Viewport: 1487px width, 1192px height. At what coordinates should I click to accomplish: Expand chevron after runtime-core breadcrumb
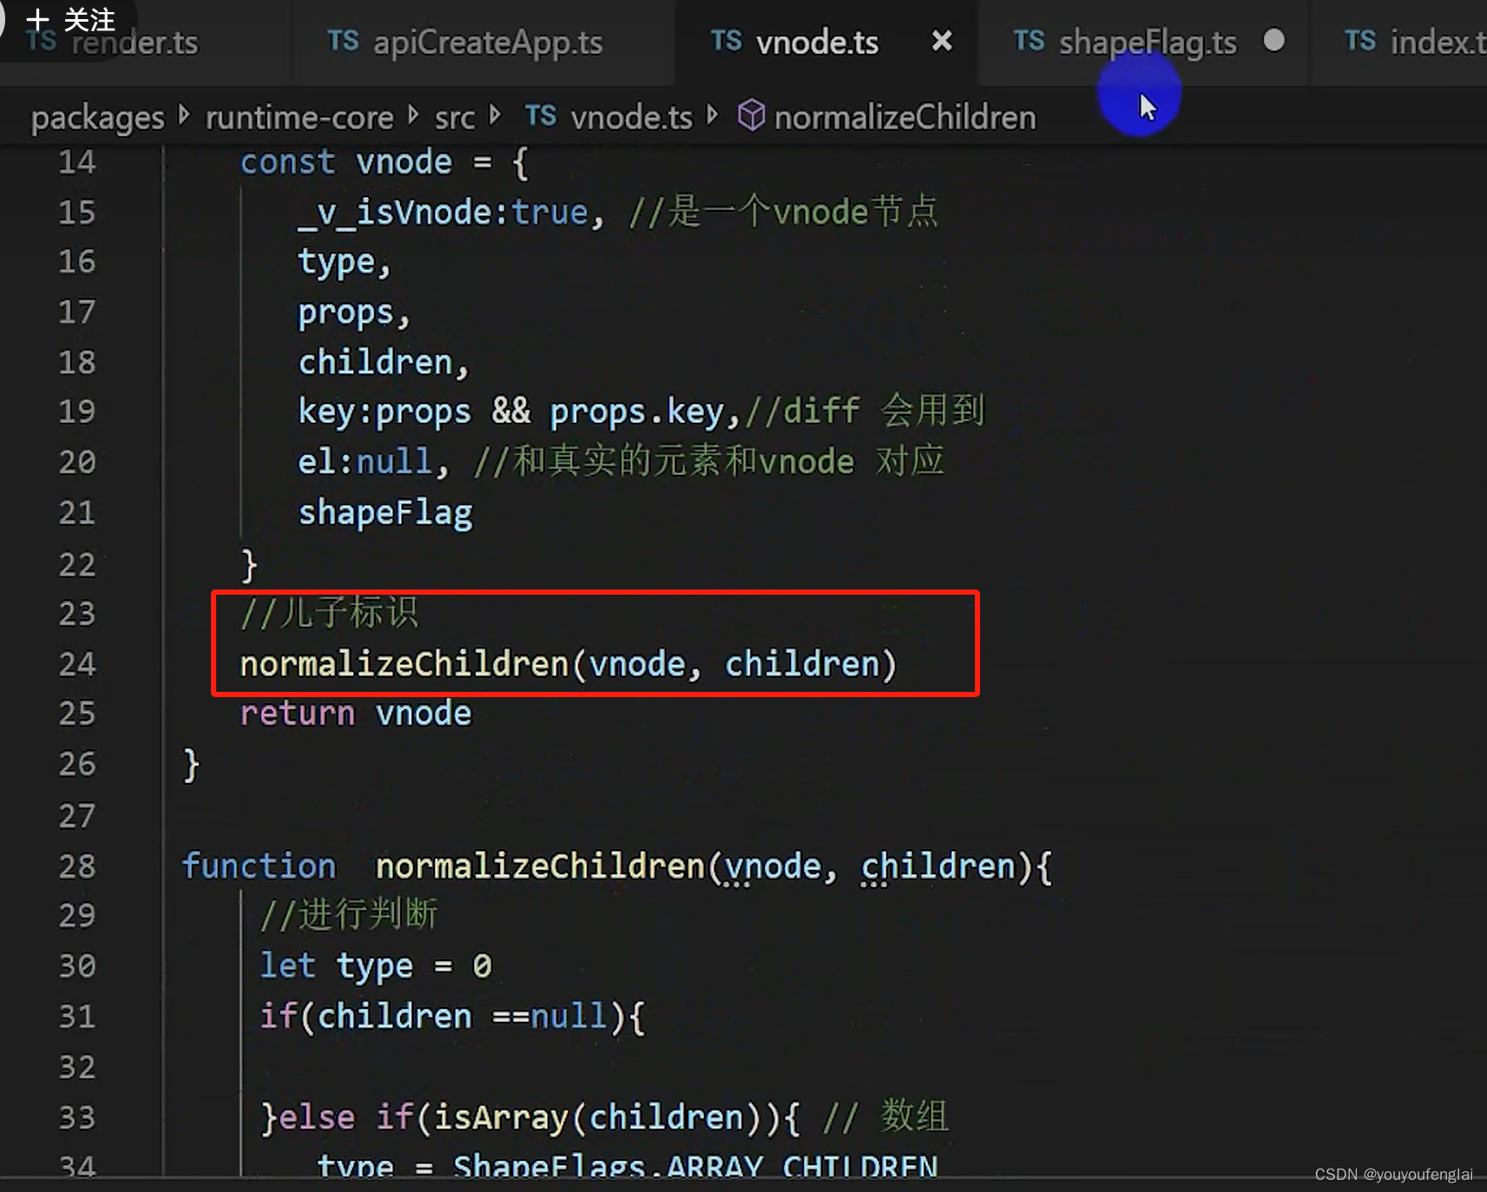coord(413,115)
